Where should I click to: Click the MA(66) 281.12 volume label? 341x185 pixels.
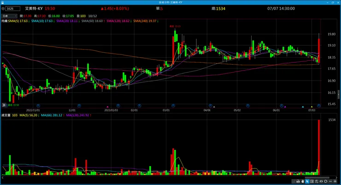coord(53,115)
